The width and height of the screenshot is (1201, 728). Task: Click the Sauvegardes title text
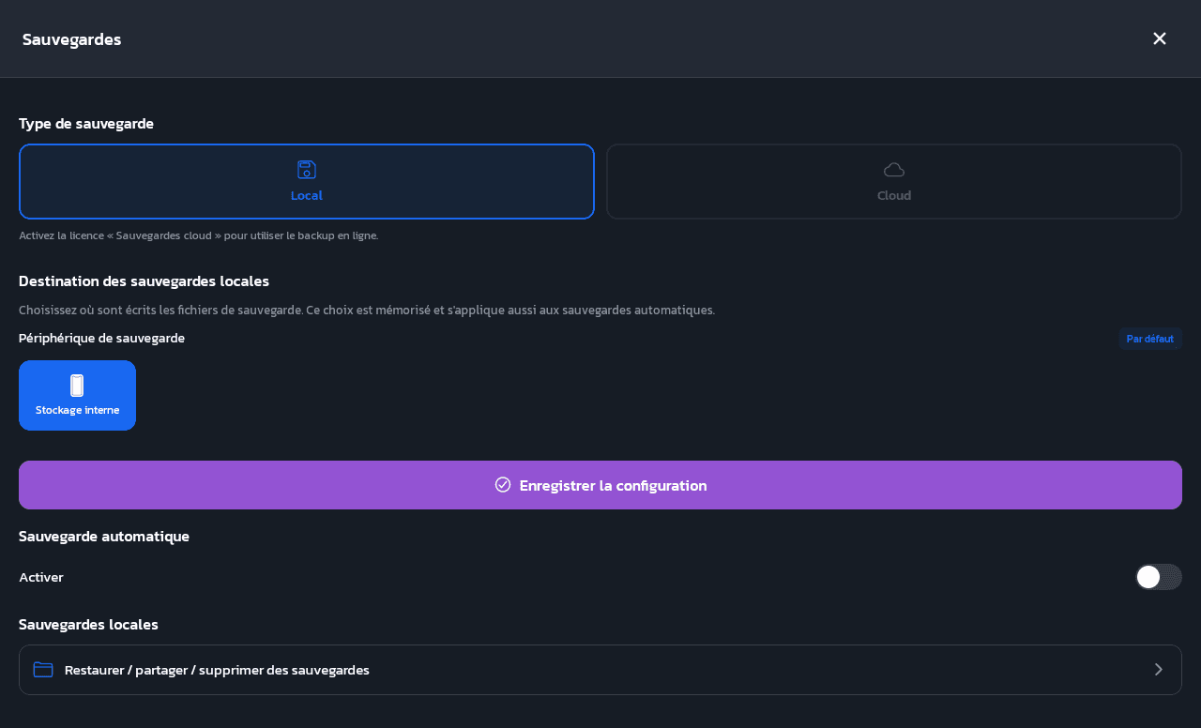point(71,39)
